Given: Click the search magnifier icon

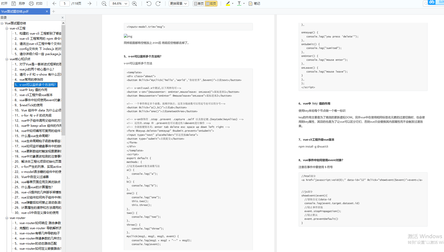Looking at the screenshot, I should [x=426, y=3].
